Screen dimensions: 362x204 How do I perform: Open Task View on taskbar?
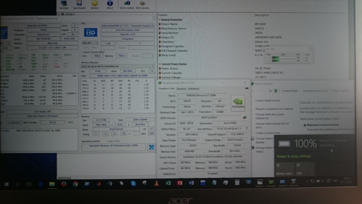29,184
